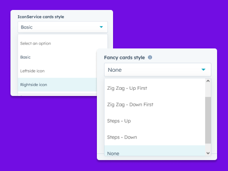The height and width of the screenshot is (171, 228).
Task: Open the IconService cards style dropdown
Action: (x=63, y=27)
